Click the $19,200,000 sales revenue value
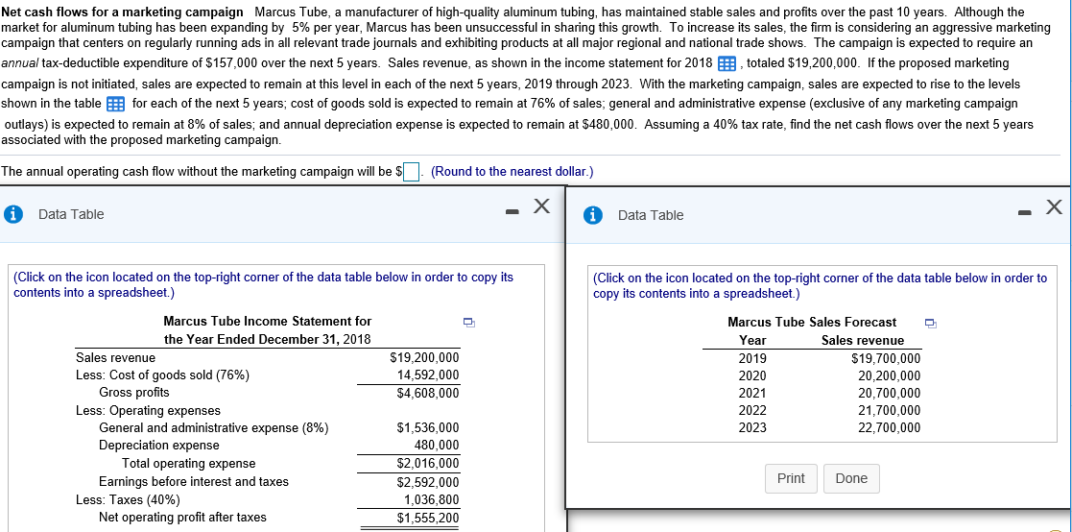The width and height of the screenshot is (1072, 532). click(424, 357)
